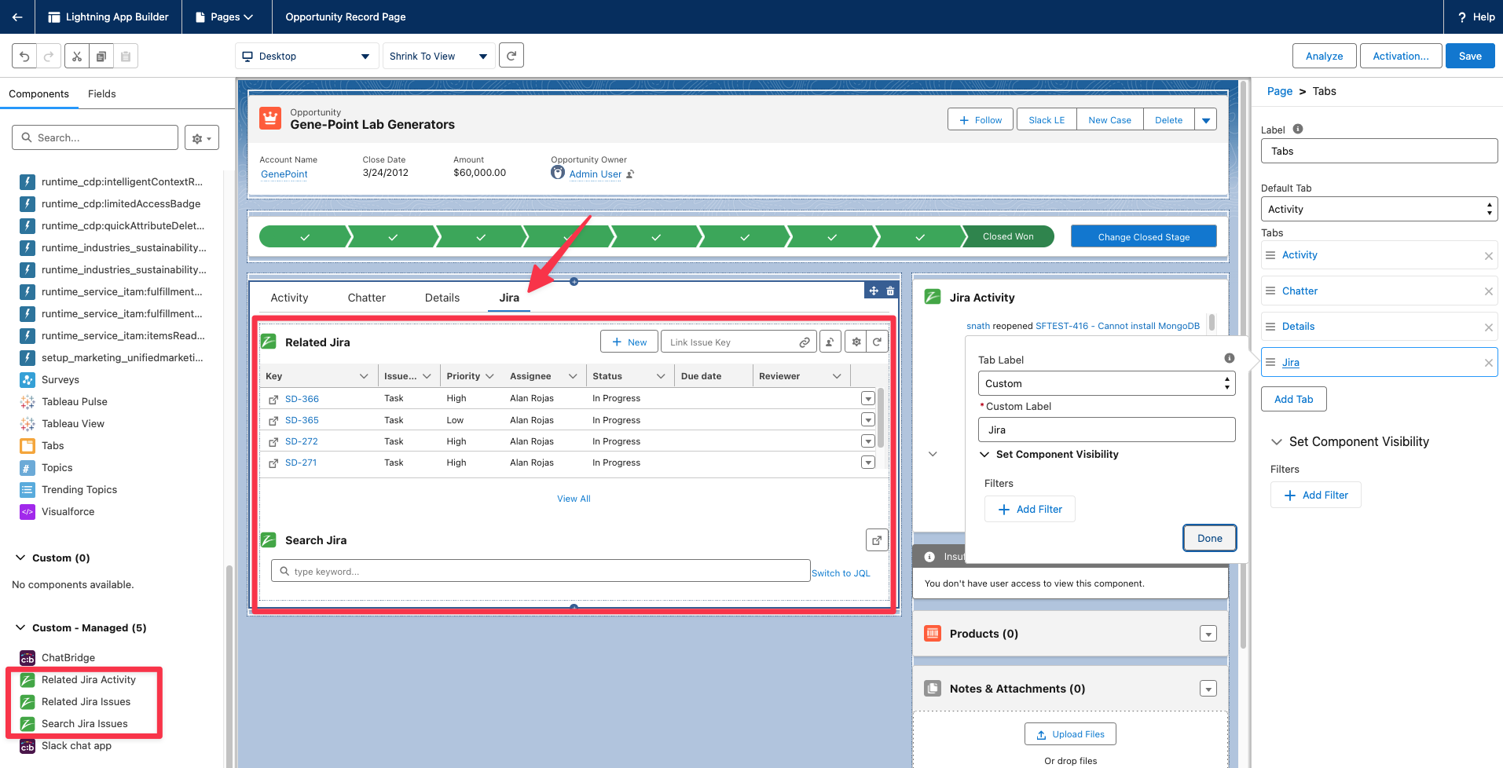Open the Tab Label combo box
This screenshot has height=768, width=1503.
point(1106,383)
